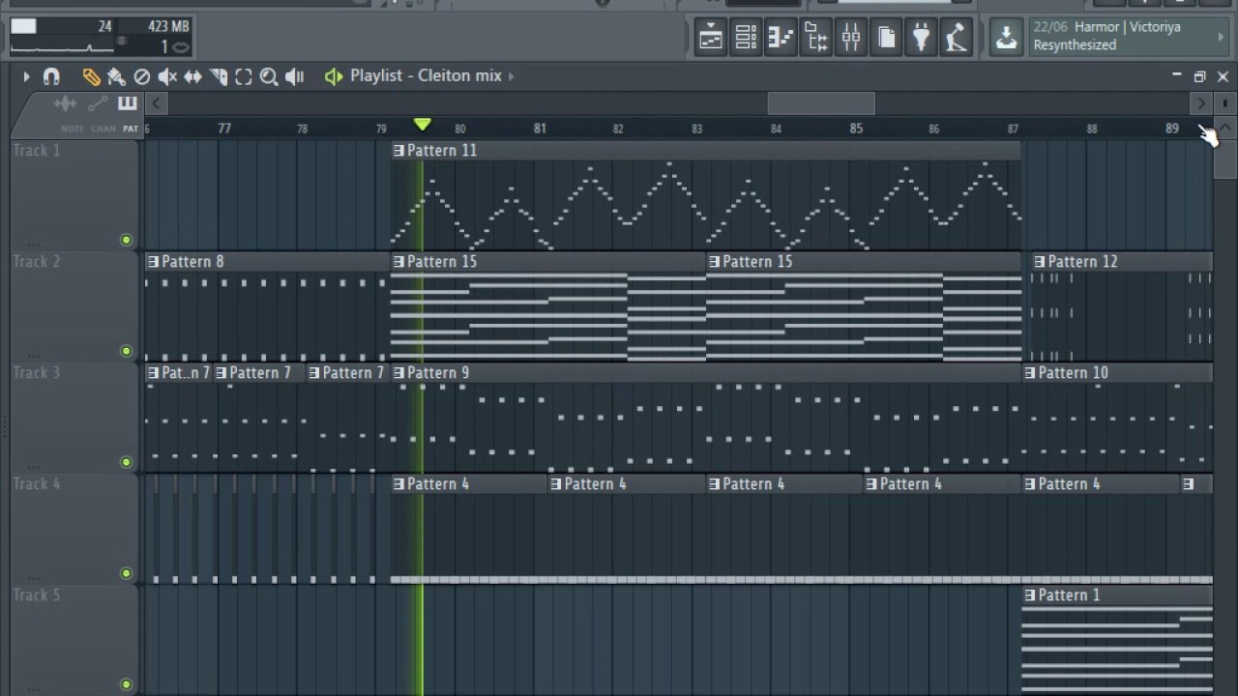
Task: Click the Tempo tapper icon
Action: point(957,38)
